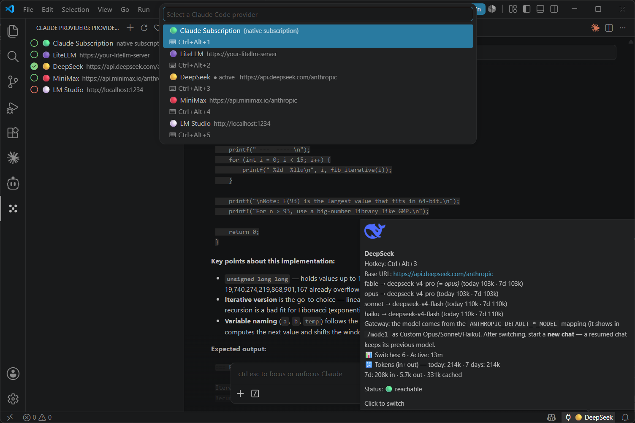Click errors and warnings count in status bar
The height and width of the screenshot is (423, 635).
coord(38,417)
